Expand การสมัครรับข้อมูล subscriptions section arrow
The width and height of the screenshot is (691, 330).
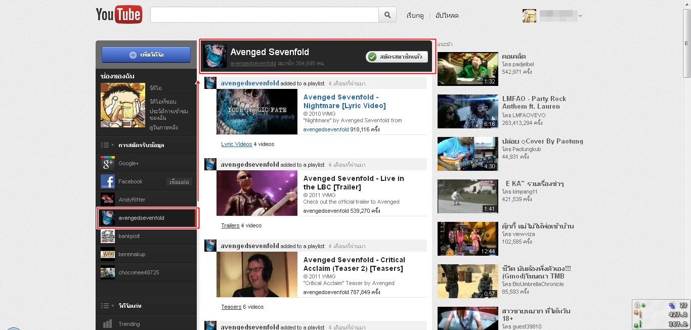point(112,145)
